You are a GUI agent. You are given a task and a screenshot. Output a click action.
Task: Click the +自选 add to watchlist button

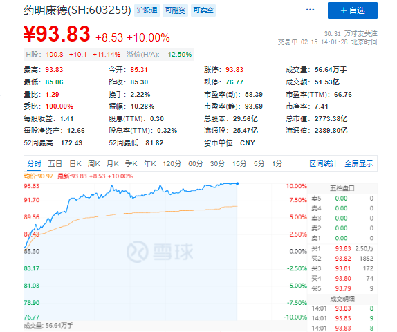pos(353,10)
